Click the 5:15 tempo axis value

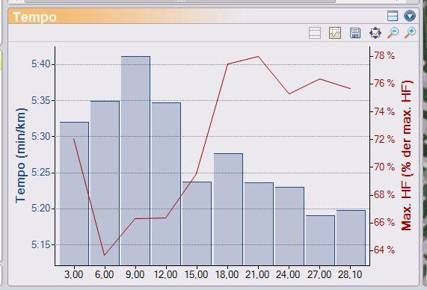point(41,244)
